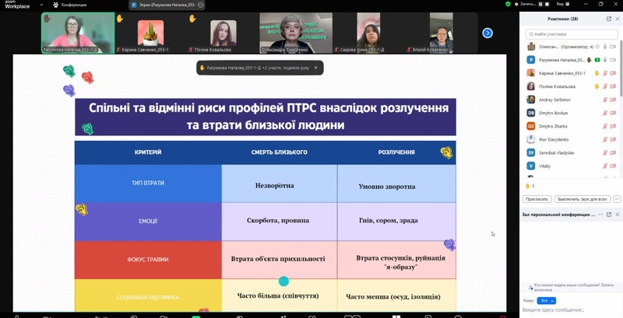Viewport: 623px width, 318px height.
Task: Click Разумєєва Наталка green screen share icon
Action: point(597,60)
